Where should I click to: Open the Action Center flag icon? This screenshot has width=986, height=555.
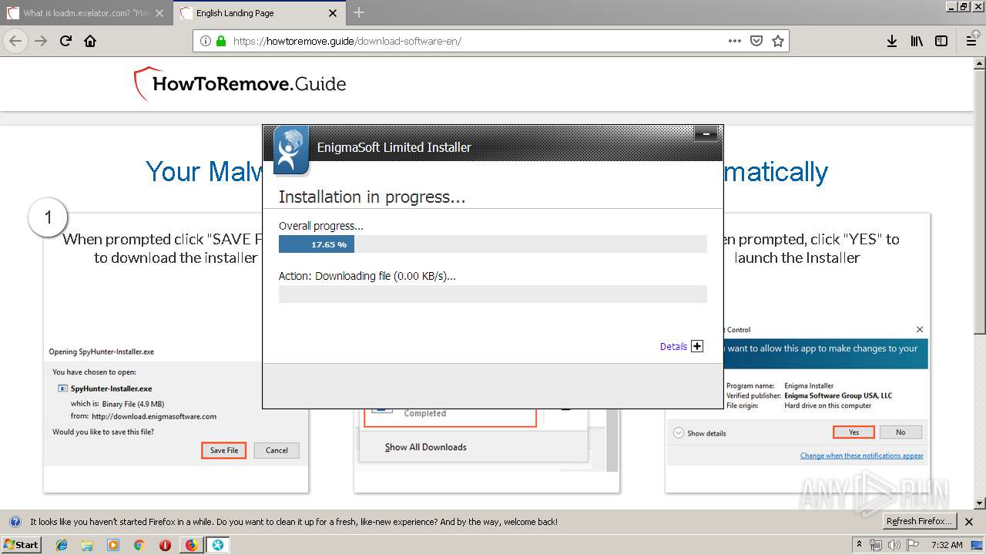[913, 544]
